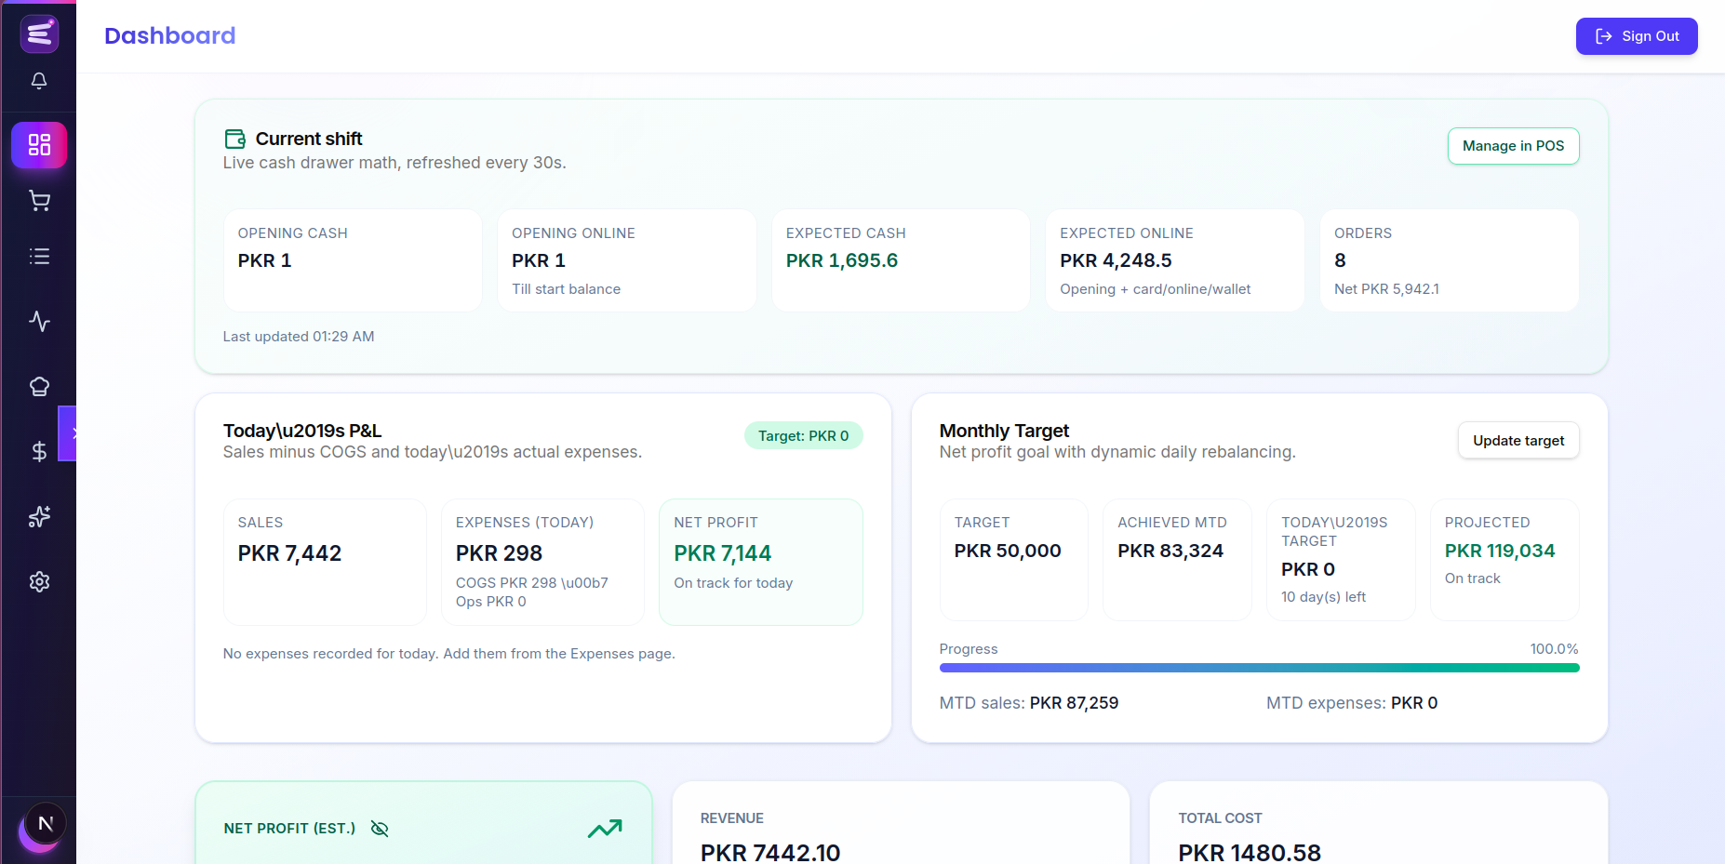Click Expected Online PKR 4,248.5 value
1725x864 pixels.
(1116, 261)
